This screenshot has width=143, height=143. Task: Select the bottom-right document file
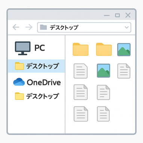click(103, 114)
